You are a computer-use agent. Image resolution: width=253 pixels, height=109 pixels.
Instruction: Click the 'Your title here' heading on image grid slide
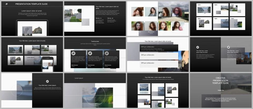tap(158, 77)
